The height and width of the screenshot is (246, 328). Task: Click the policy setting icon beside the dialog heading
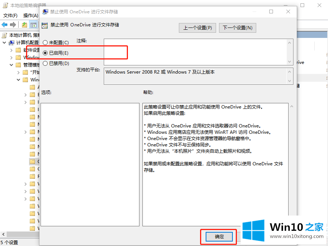pyautogui.click(x=45, y=25)
